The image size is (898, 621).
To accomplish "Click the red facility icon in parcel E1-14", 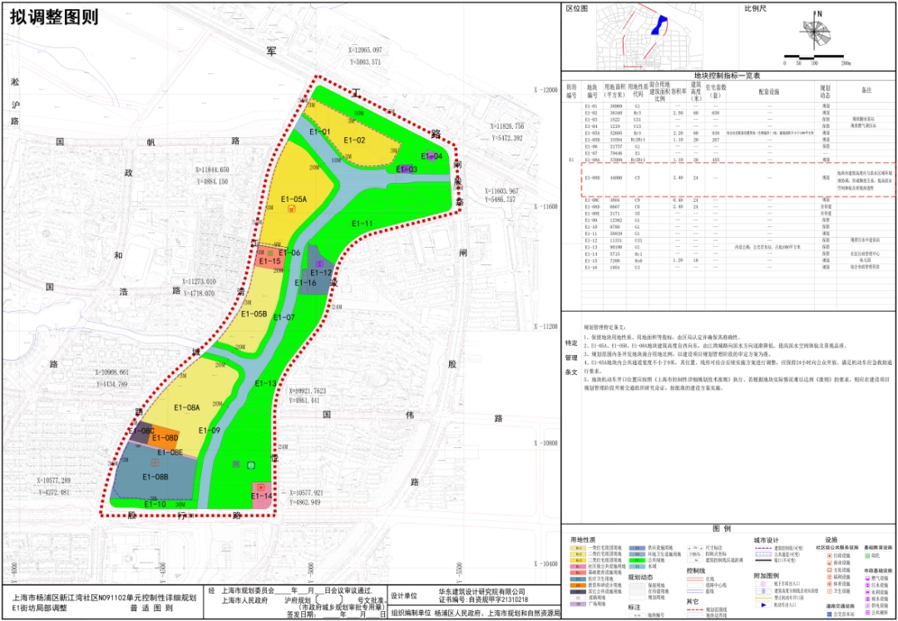I will point(260,486).
